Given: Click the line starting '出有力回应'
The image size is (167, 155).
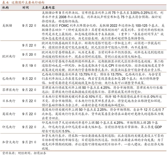Looking at the screenshot, I should (x=51, y=118).
